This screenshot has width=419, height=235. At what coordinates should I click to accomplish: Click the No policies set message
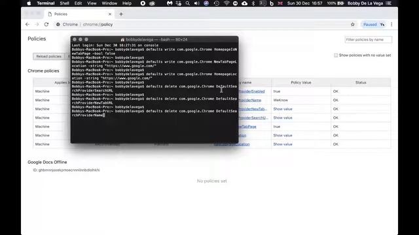[x=212, y=181]
